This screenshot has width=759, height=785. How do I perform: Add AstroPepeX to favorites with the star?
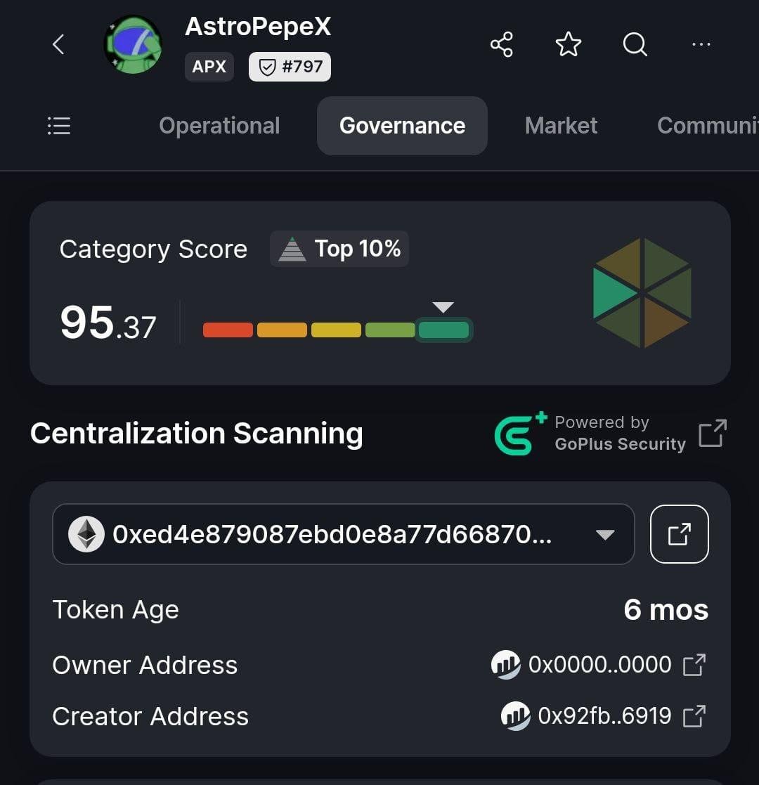tap(569, 44)
